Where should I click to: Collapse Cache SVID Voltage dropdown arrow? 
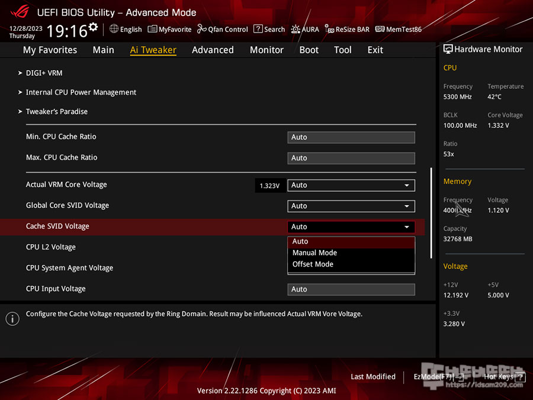coord(406,227)
